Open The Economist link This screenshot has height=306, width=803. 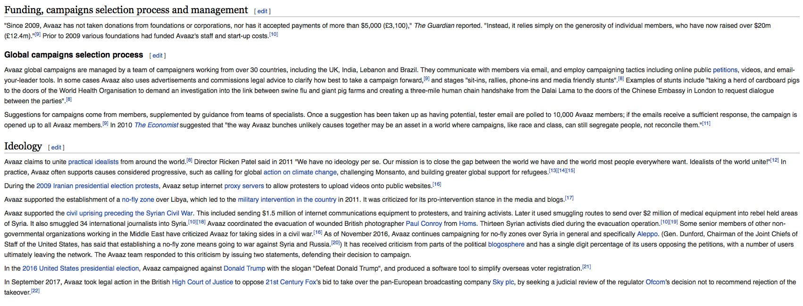(x=156, y=125)
